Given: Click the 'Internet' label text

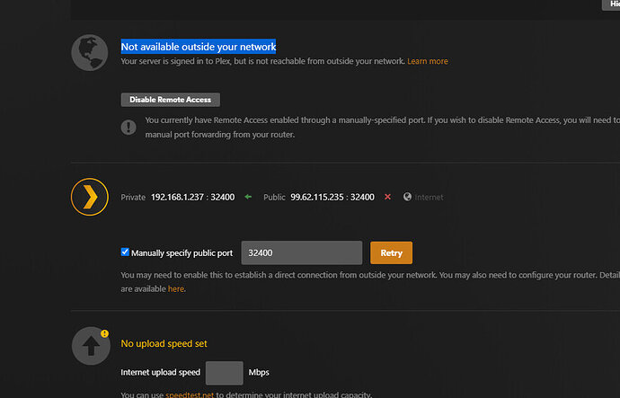Looking at the screenshot, I should pos(429,198).
